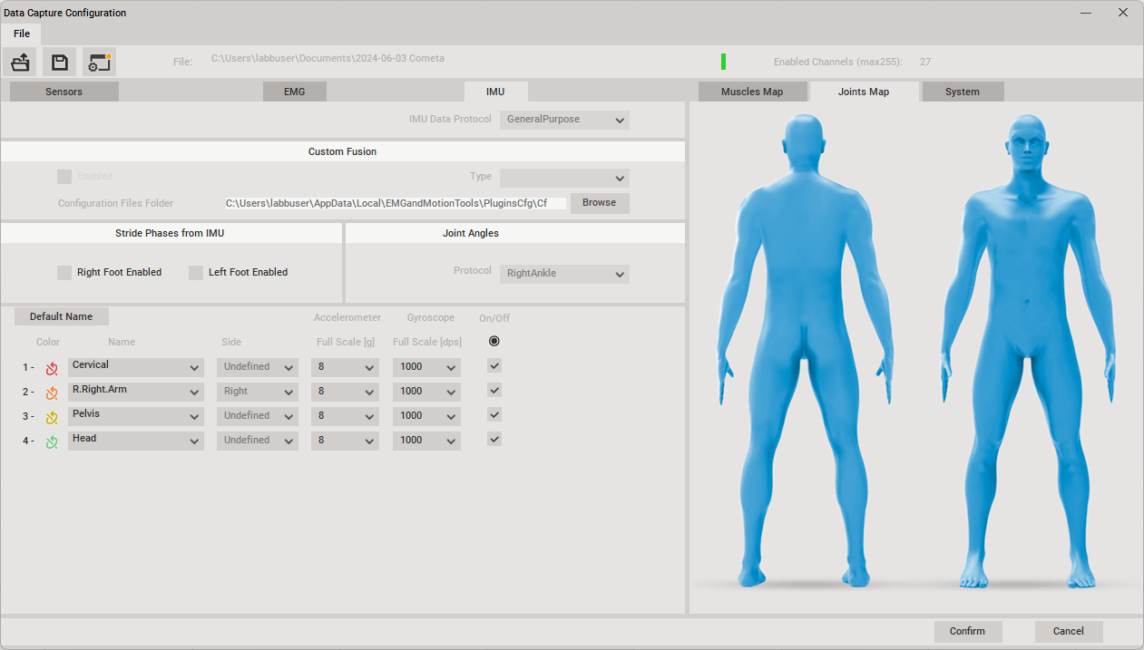
Task: Click the save configuration floppy disk icon
Action: (x=59, y=62)
